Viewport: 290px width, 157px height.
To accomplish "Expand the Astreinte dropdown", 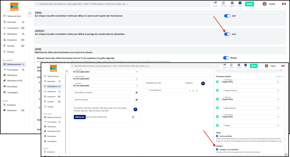I will point(105,86).
